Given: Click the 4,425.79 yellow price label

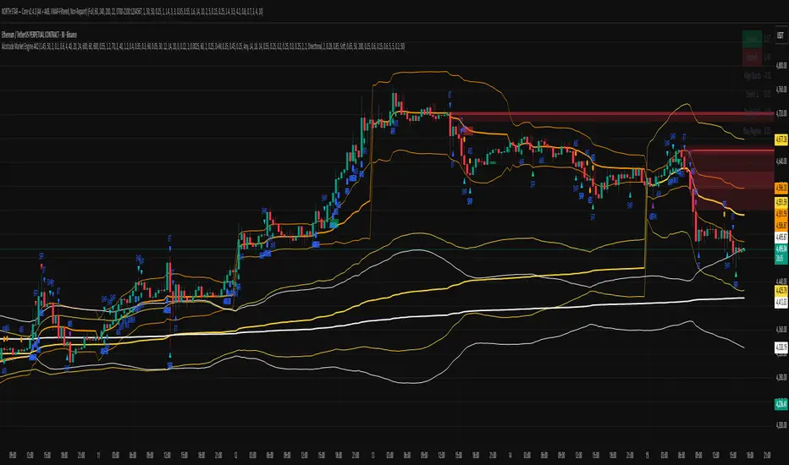Looking at the screenshot, I should pyautogui.click(x=781, y=291).
